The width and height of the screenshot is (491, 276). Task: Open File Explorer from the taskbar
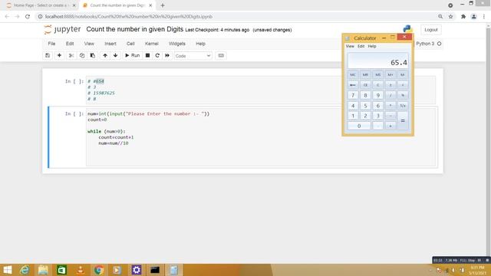point(43,270)
